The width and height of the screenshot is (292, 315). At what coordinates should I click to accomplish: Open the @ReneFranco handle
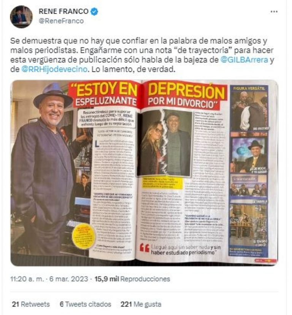pos(61,21)
